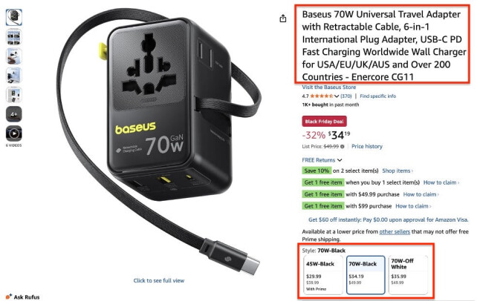Click the 370 reviews count link
Viewport: 483px width, 301px height.
tap(346, 96)
